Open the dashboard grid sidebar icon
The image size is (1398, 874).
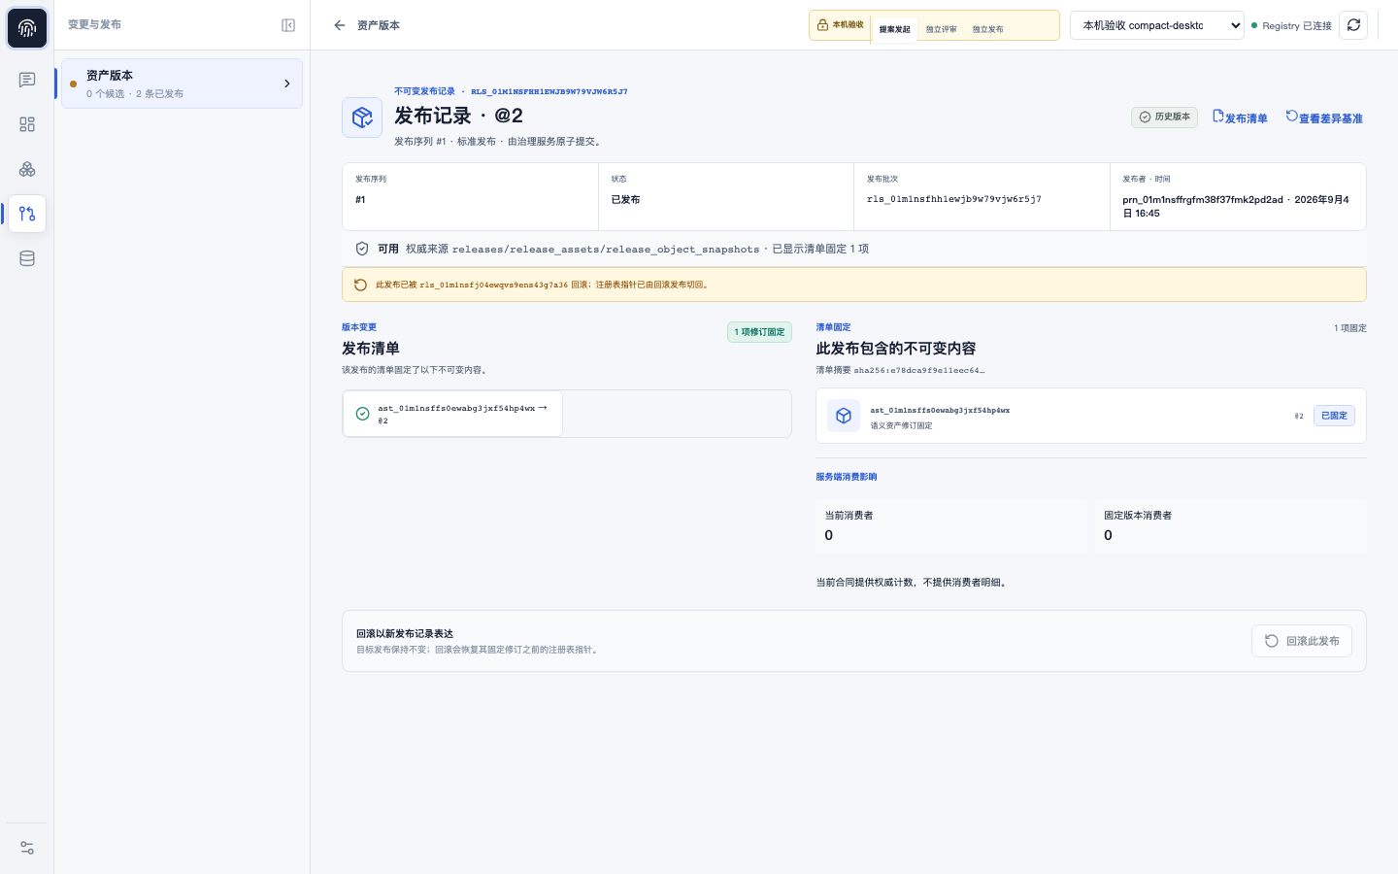pos(27,124)
